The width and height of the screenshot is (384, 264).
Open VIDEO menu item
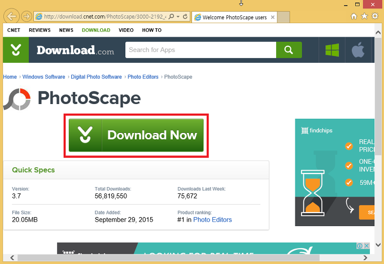(126, 30)
